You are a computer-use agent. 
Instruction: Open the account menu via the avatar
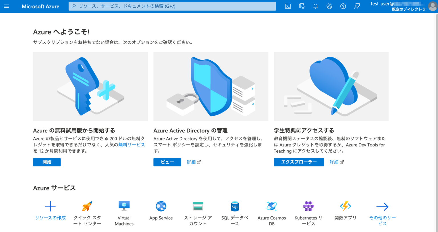(432, 7)
